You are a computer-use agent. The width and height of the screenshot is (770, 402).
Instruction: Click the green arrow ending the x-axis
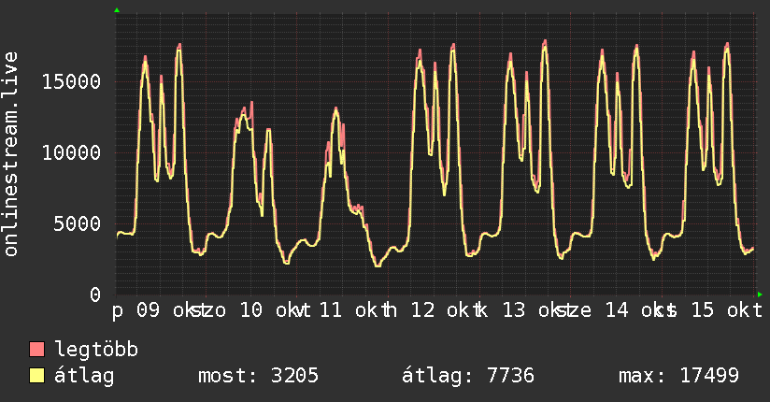760,294
